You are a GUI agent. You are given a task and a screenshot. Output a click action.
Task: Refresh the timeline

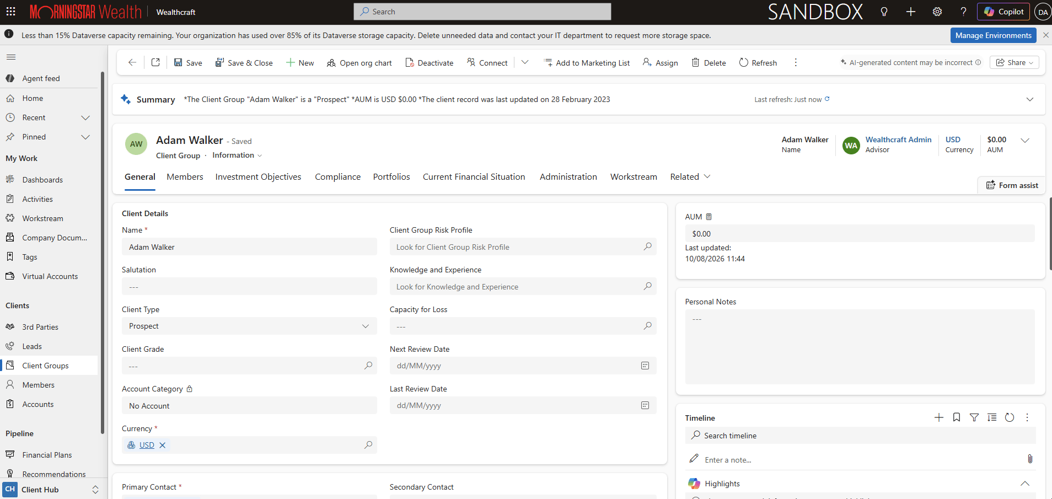click(1010, 417)
